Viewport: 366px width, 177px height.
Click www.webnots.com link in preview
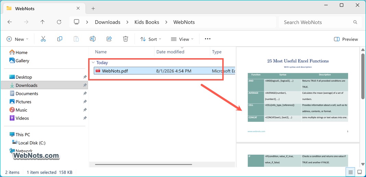(256, 131)
